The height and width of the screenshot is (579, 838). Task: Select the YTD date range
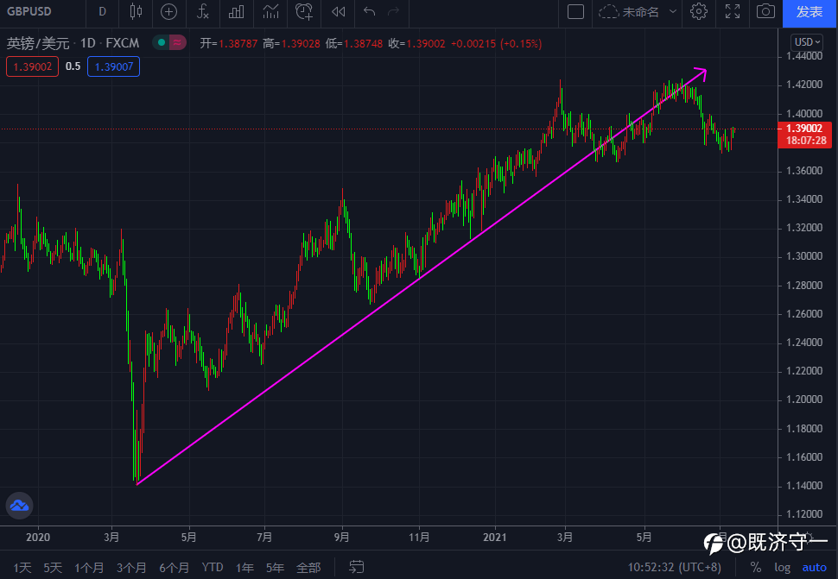213,567
